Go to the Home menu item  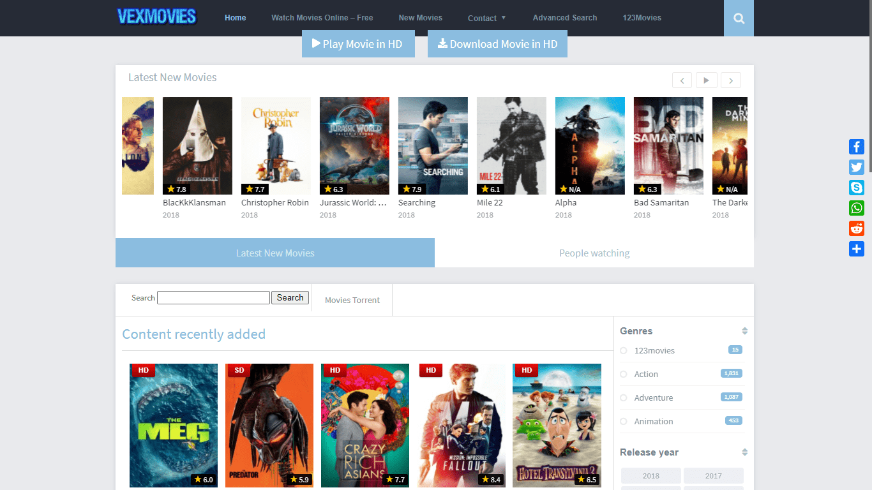(235, 18)
